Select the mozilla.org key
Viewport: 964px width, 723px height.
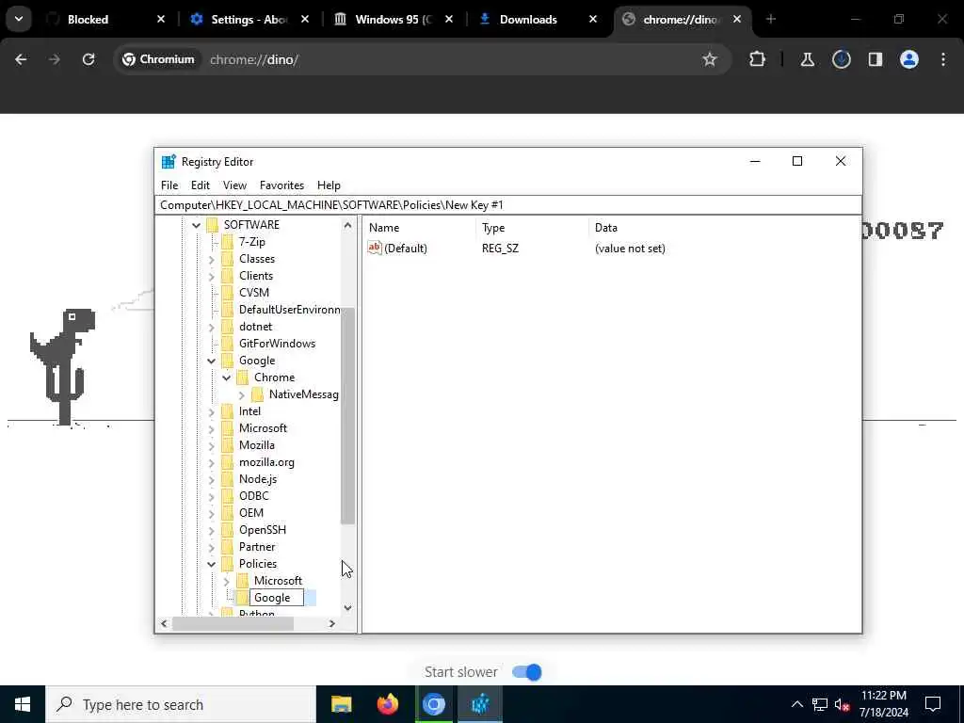tap(266, 462)
